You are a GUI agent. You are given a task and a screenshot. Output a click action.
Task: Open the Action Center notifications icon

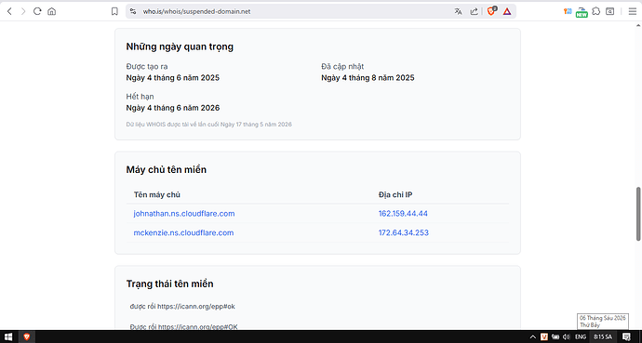point(626,336)
